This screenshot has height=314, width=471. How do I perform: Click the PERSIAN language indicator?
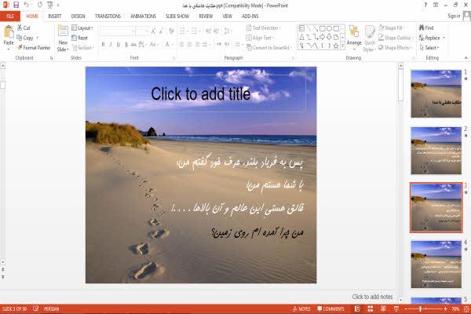click(51, 309)
